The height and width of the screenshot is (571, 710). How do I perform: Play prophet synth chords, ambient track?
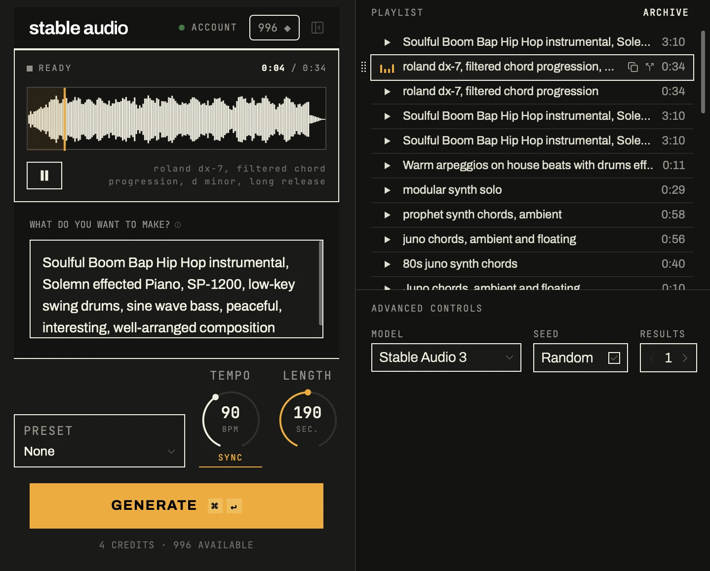pos(388,215)
